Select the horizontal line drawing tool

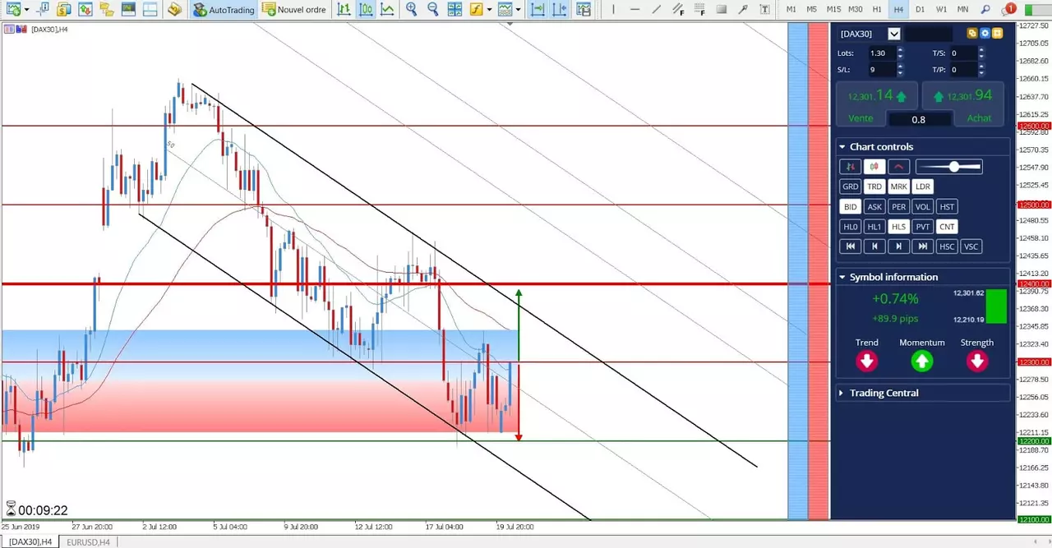pyautogui.click(x=634, y=10)
